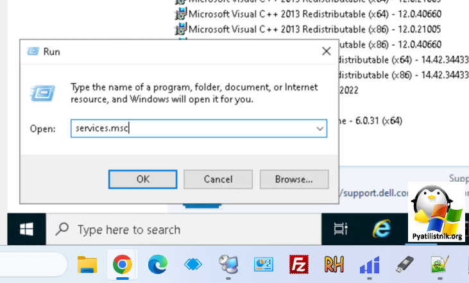Viewport: 469px width, 283px height.
Task: Click the Windows Start button
Action: coord(26,229)
